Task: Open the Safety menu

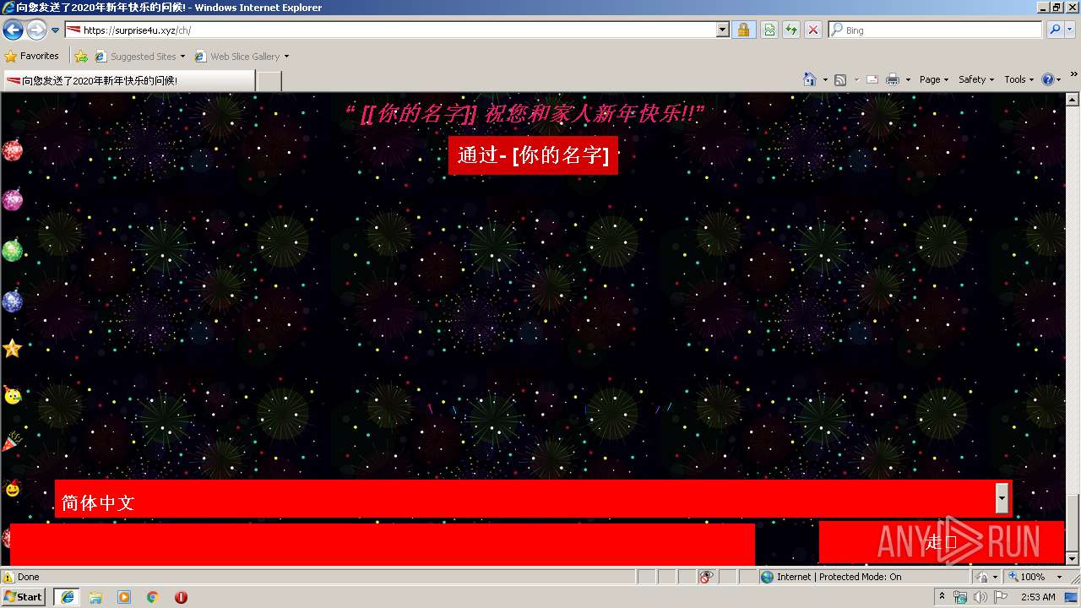Action: click(976, 79)
